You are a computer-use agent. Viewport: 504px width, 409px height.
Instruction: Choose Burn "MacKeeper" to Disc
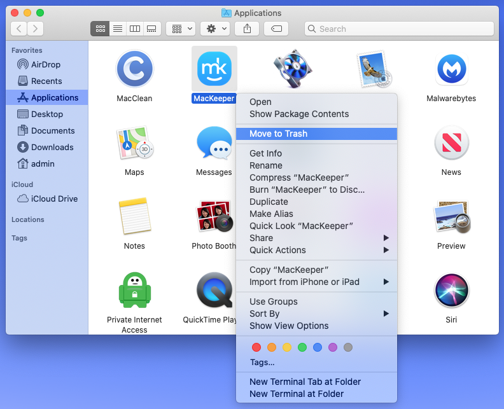(317, 190)
